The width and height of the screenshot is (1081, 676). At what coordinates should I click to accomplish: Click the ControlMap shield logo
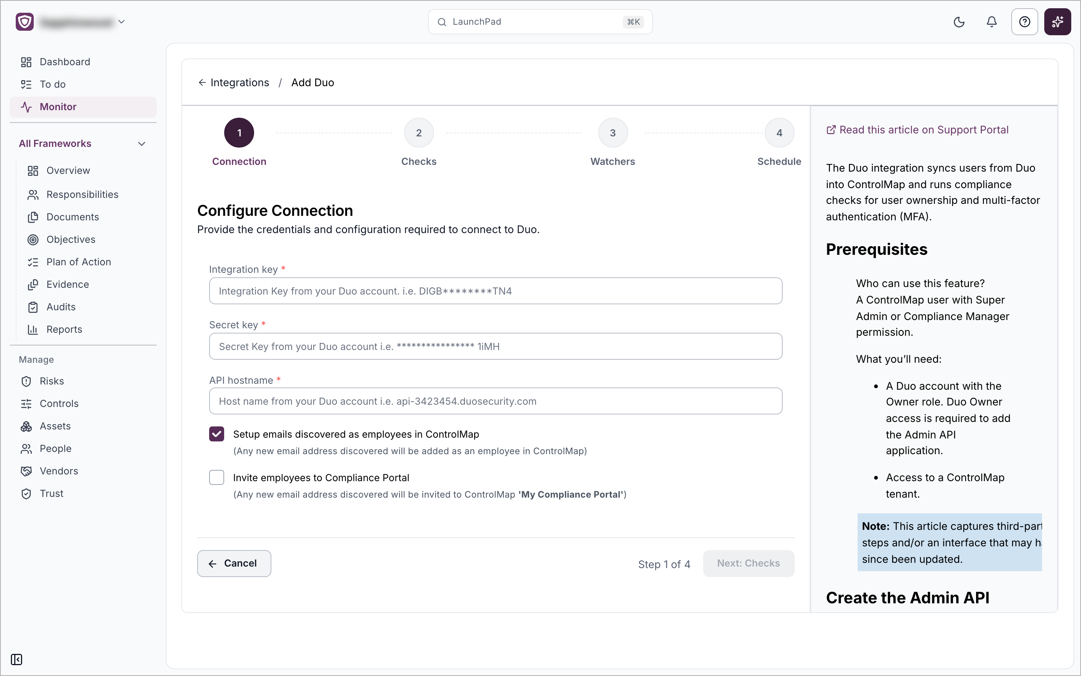(x=25, y=21)
